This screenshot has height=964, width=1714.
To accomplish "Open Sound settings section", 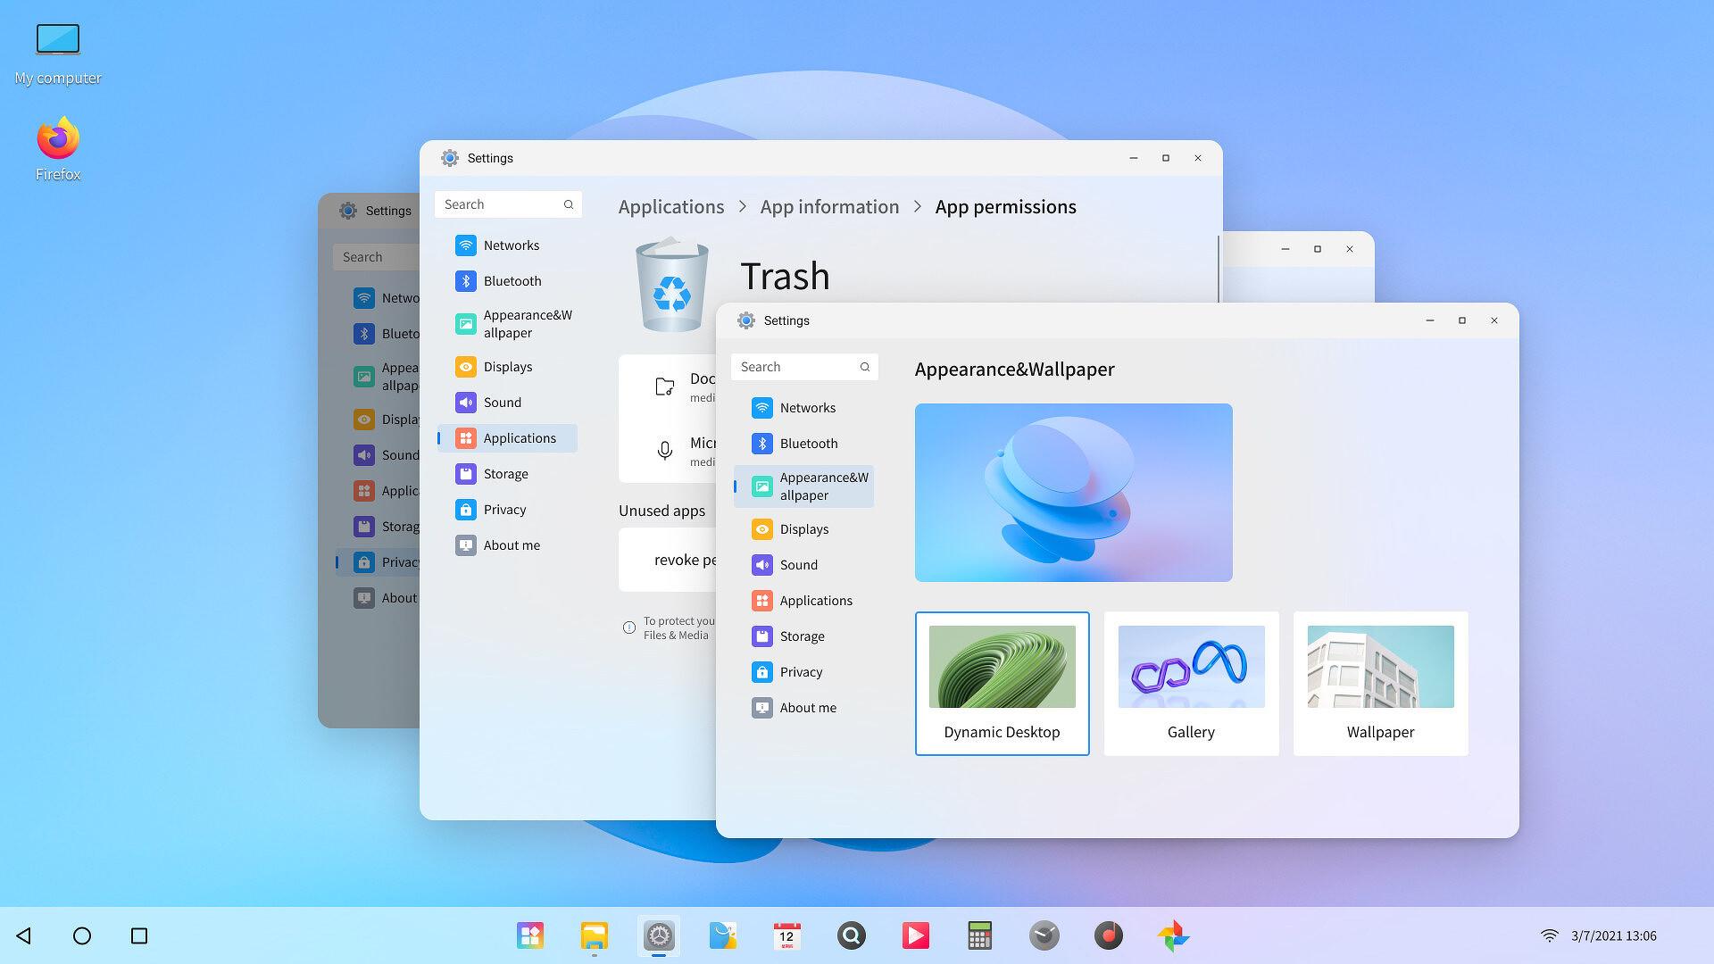I will [x=798, y=564].
